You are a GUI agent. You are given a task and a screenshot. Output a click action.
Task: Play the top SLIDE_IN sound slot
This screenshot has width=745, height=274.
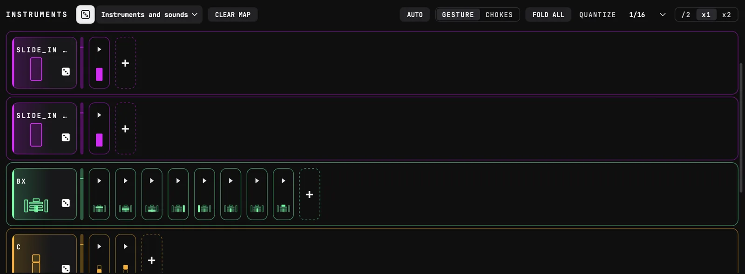(x=99, y=49)
